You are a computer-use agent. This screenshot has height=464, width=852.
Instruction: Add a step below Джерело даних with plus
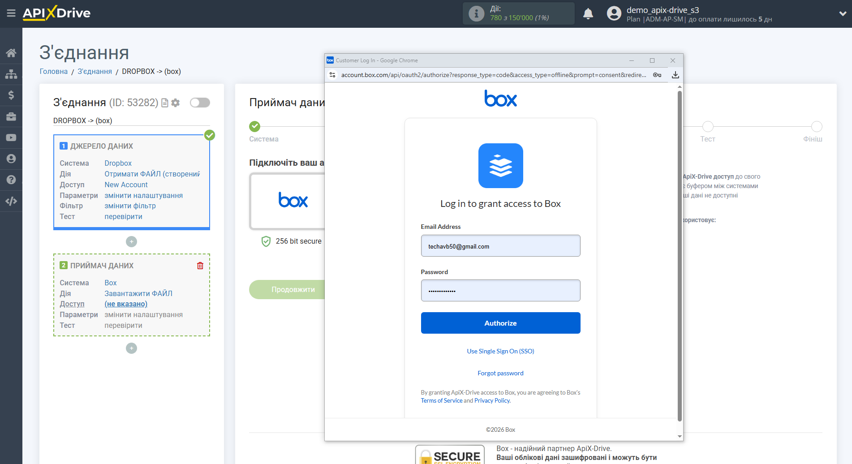tap(131, 241)
